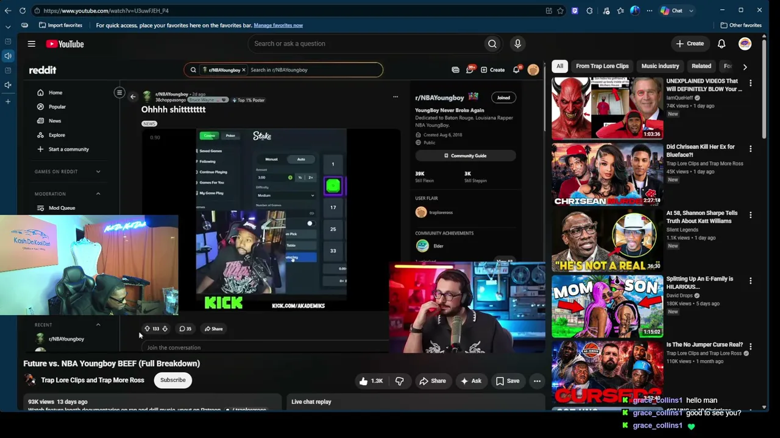The width and height of the screenshot is (780, 438).
Task: Open more actions for Shannon Sharpe video
Action: [x=750, y=215]
